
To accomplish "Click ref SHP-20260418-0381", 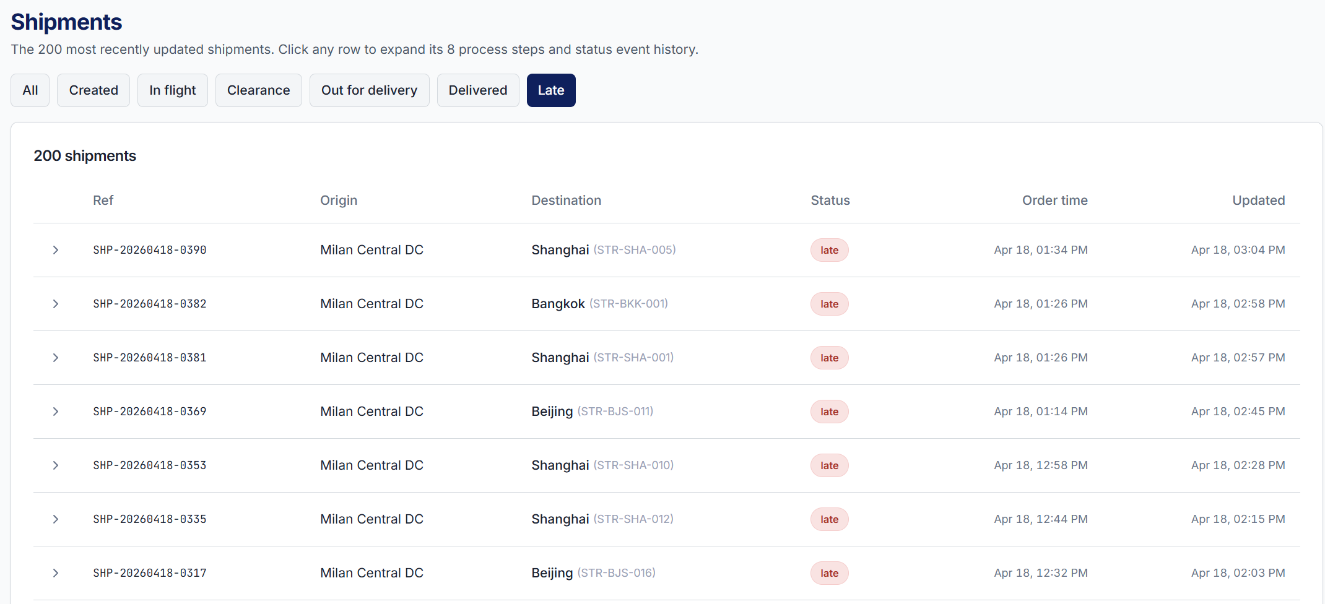I will coord(150,358).
